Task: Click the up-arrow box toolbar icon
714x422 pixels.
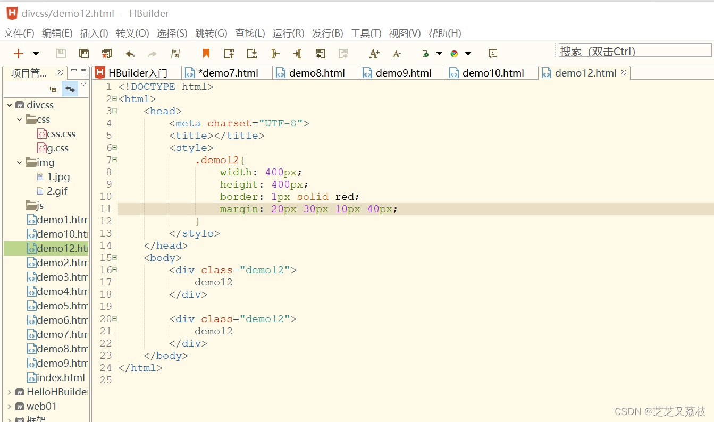Action: (229, 53)
